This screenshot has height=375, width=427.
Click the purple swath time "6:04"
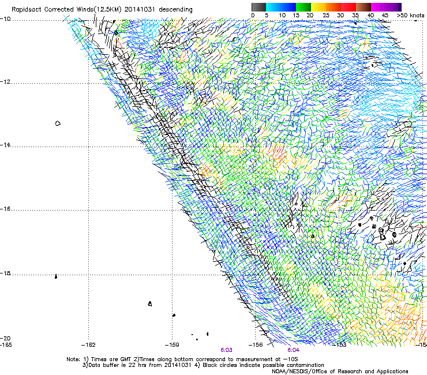pos(293,350)
